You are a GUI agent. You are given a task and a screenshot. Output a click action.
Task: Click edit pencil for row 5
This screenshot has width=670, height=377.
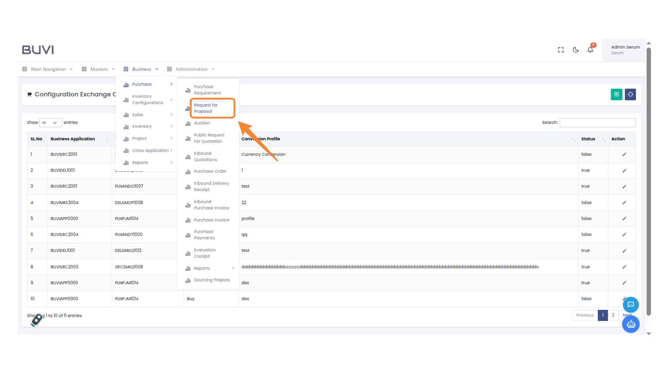click(x=624, y=219)
